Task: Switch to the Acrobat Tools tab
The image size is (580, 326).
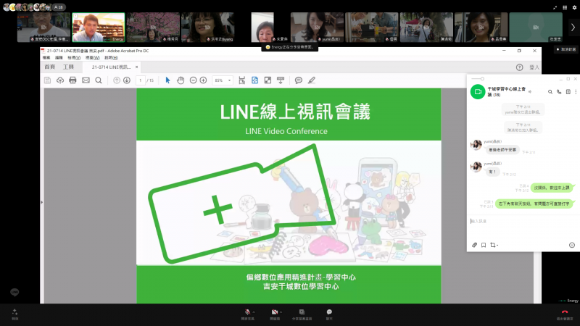Action: pyautogui.click(x=68, y=67)
